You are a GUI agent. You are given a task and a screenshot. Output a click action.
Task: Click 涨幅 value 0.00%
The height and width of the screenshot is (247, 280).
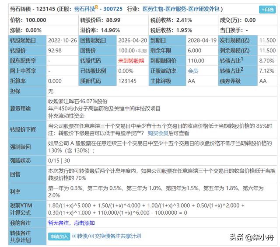33,30
